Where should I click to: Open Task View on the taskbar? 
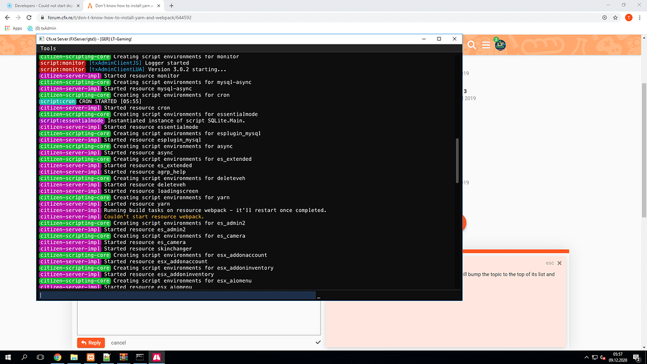coord(40,358)
